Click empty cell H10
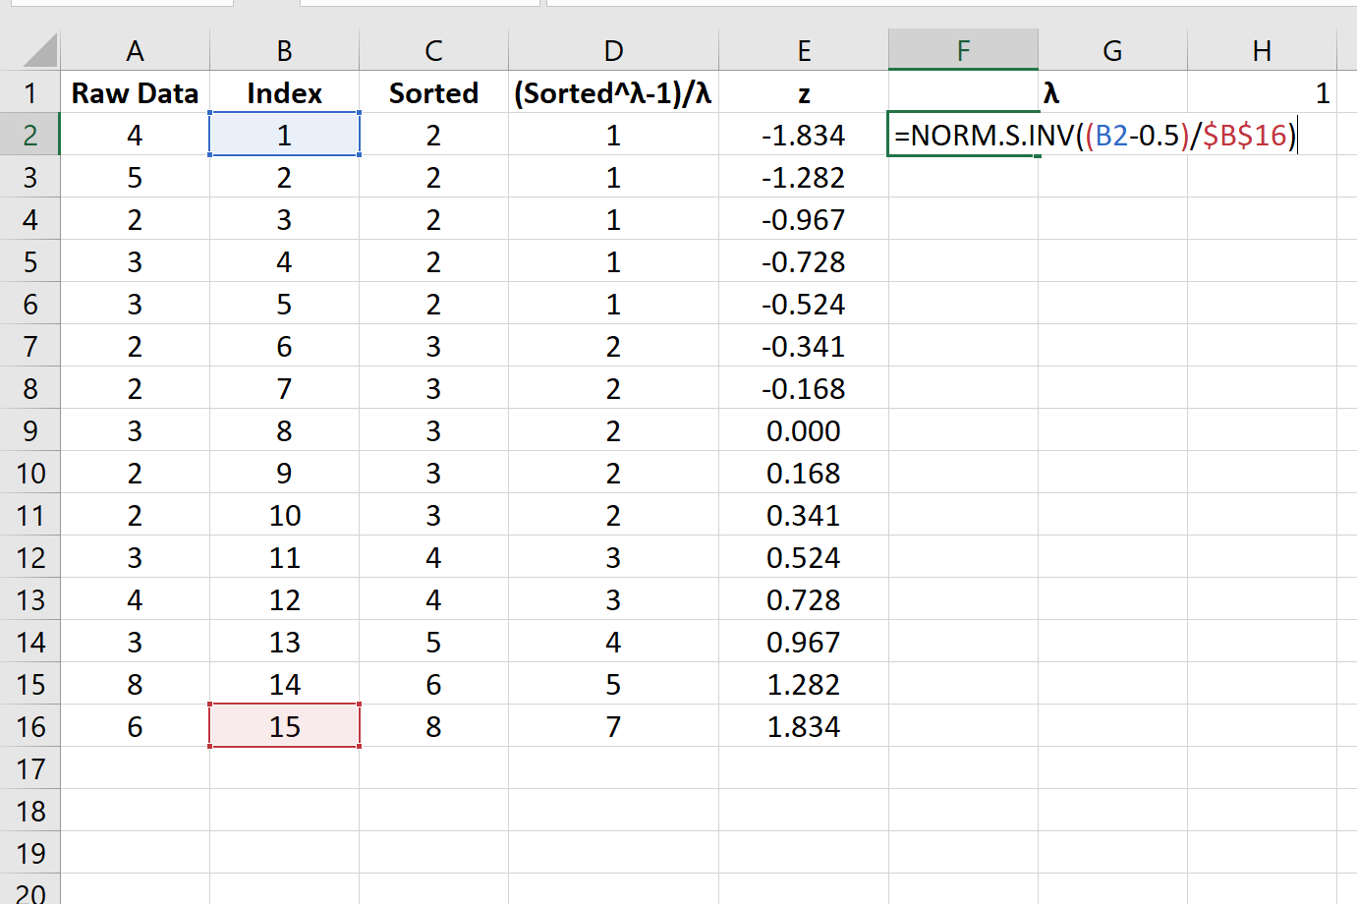This screenshot has width=1357, height=904. click(x=1262, y=473)
